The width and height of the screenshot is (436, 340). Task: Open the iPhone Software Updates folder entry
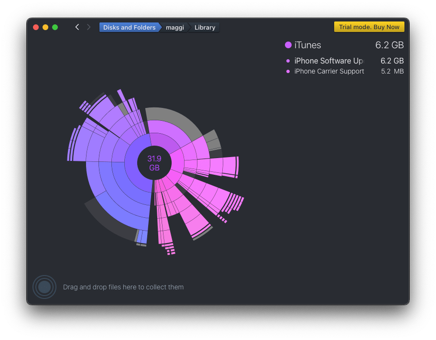point(329,61)
